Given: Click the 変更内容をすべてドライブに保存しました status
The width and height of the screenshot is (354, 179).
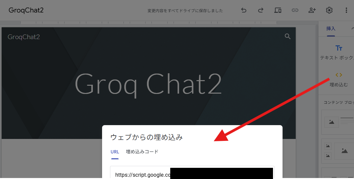Looking at the screenshot, I should [185, 11].
